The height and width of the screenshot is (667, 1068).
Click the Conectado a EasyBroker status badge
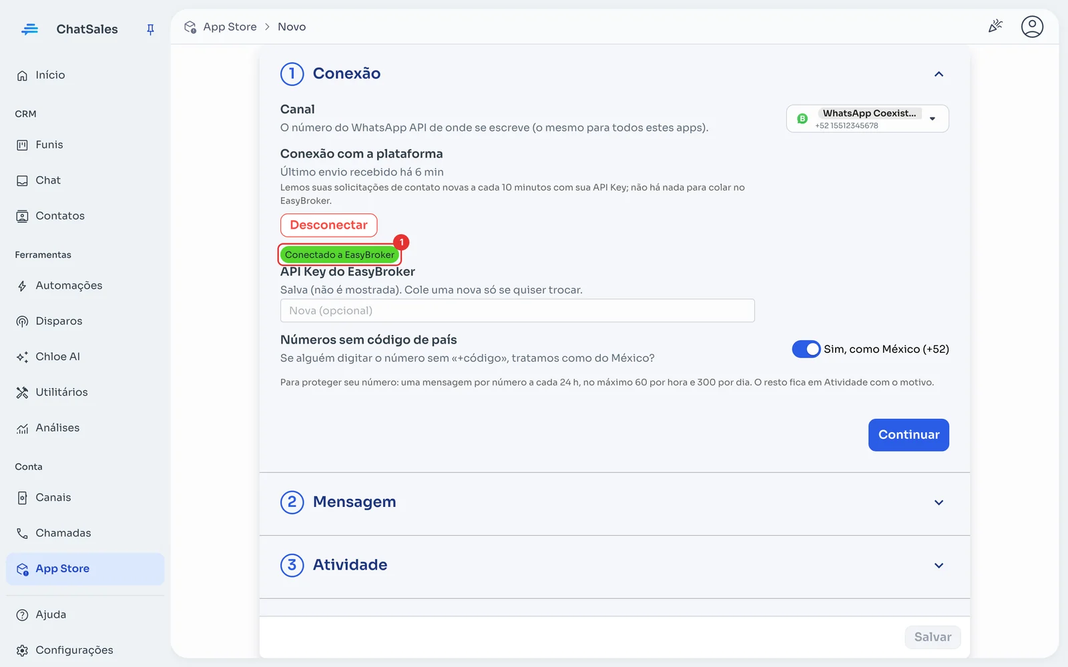click(x=340, y=255)
